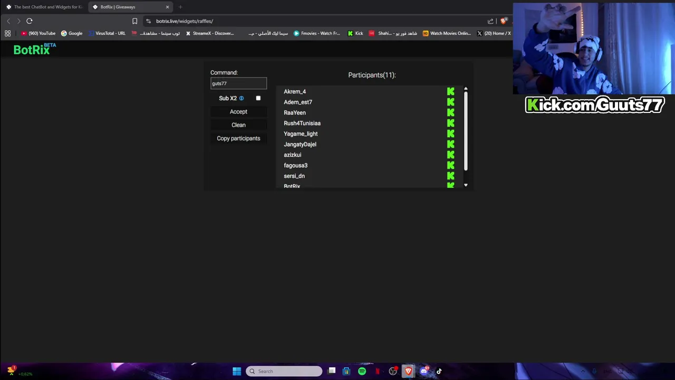The width and height of the screenshot is (675, 380).
Task: Open the share icon in the address bar
Action: pyautogui.click(x=490, y=21)
